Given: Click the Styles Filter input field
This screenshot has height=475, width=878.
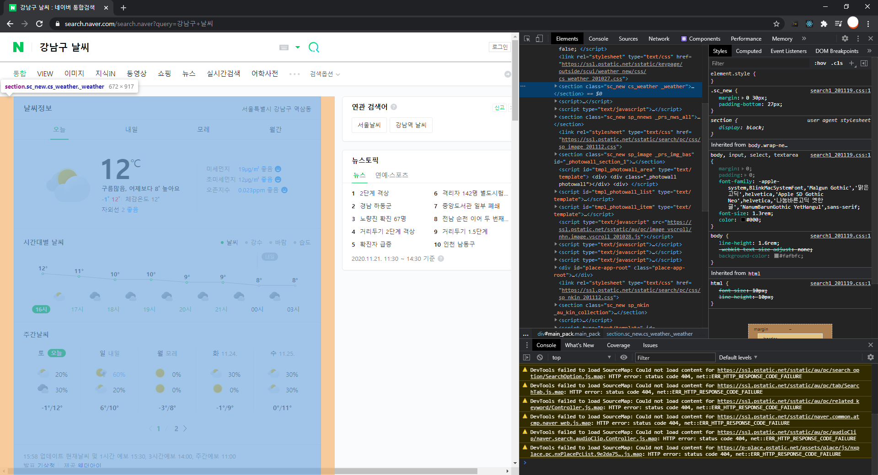Looking at the screenshot, I should coord(759,63).
